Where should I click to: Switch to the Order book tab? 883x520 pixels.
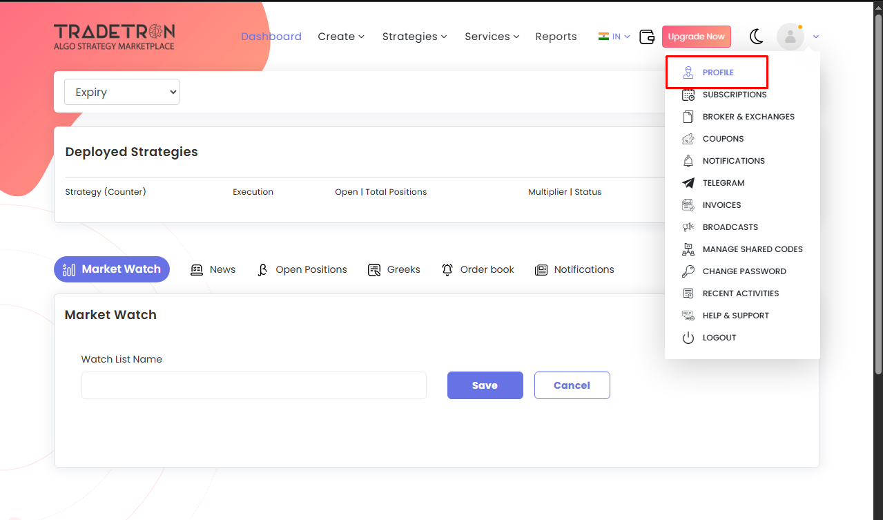(x=478, y=269)
